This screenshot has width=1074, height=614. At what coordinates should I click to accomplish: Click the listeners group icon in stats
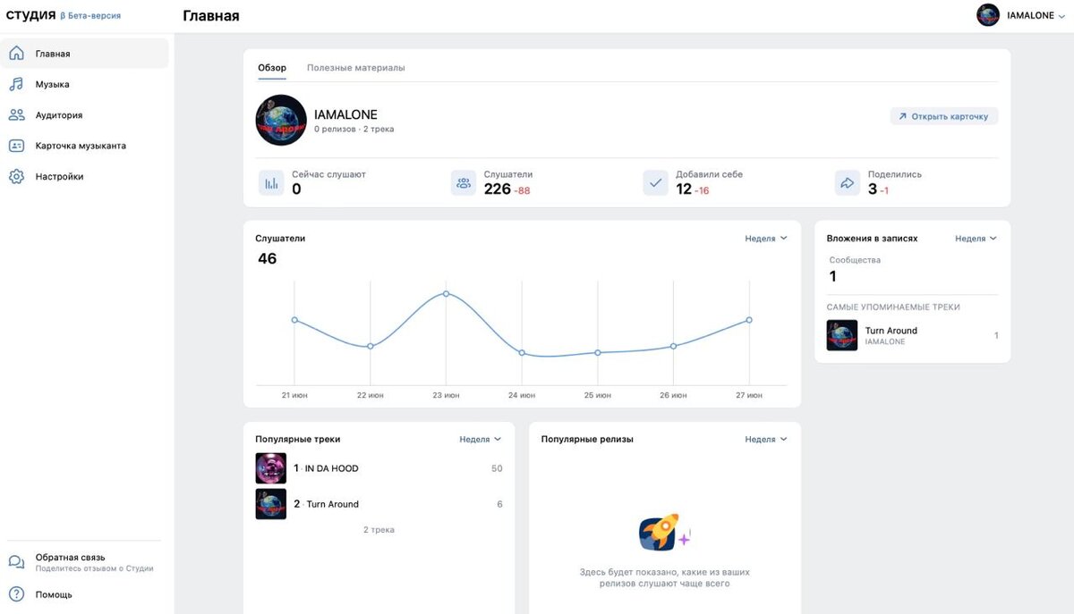464,183
